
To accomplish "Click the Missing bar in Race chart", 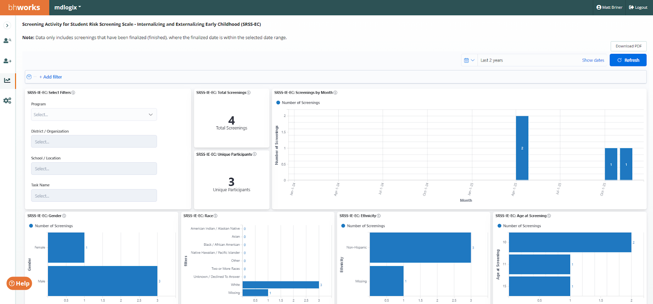I will 255,293.
